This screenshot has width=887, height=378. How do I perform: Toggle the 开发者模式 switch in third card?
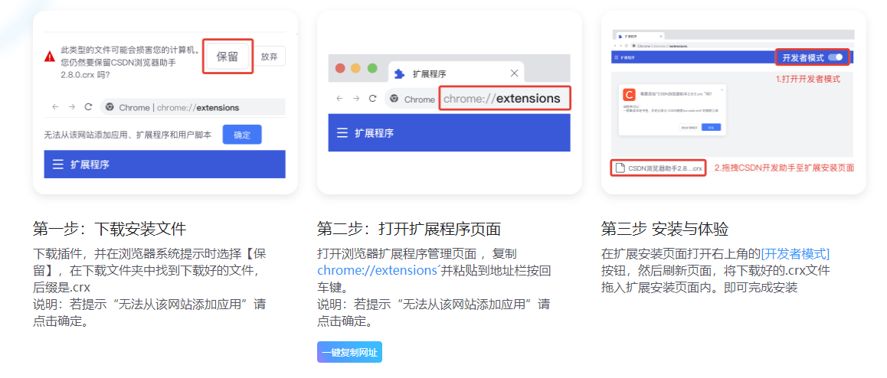click(835, 57)
